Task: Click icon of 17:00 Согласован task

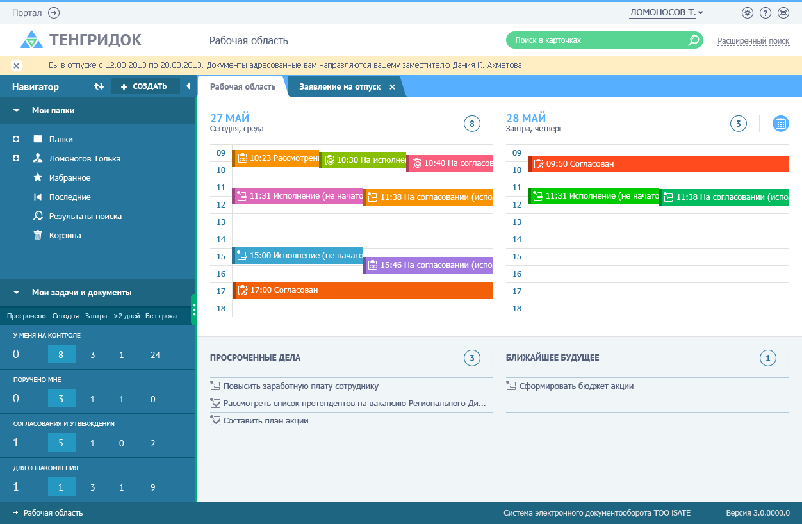Action: 242,290
